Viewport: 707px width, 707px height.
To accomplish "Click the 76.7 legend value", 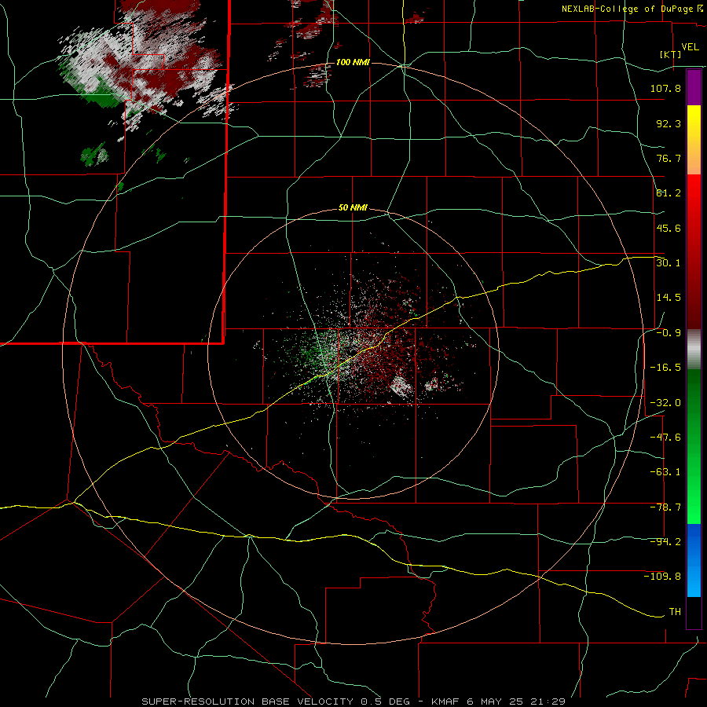I will tap(669, 158).
